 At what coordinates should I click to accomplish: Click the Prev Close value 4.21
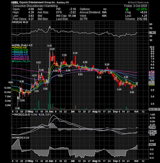point(31,19)
